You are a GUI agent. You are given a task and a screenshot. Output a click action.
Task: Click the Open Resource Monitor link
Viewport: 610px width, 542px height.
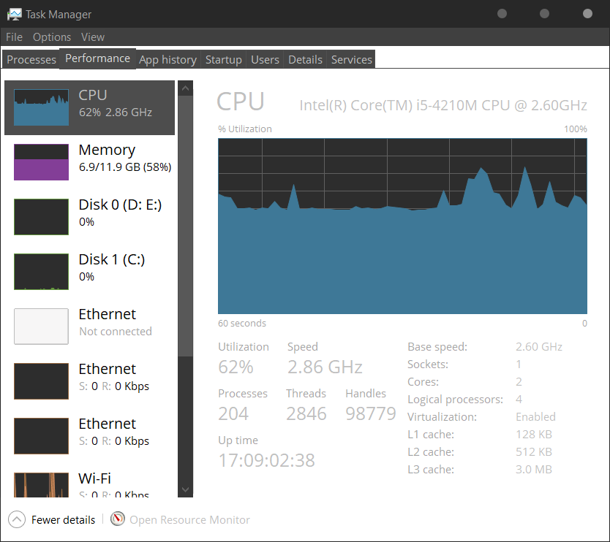[x=190, y=520]
